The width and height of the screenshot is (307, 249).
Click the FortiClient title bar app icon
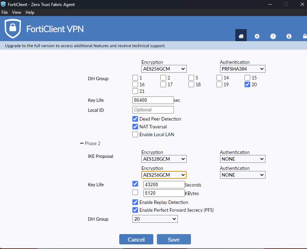pyautogui.click(x=3, y=4)
